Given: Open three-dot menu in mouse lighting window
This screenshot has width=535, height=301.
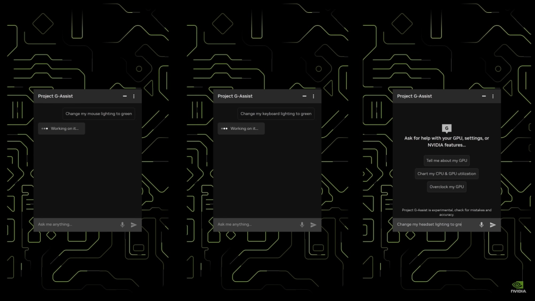Looking at the screenshot, I should [x=134, y=96].
